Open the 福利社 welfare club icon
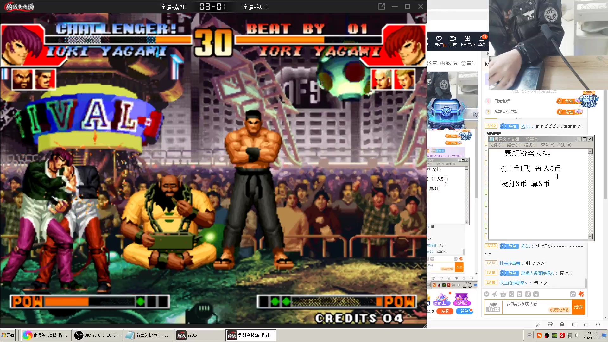This screenshot has width=608, height=342. coord(462,299)
